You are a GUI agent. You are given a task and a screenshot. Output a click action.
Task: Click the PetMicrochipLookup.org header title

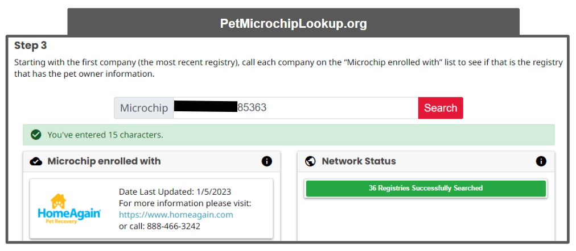293,23
